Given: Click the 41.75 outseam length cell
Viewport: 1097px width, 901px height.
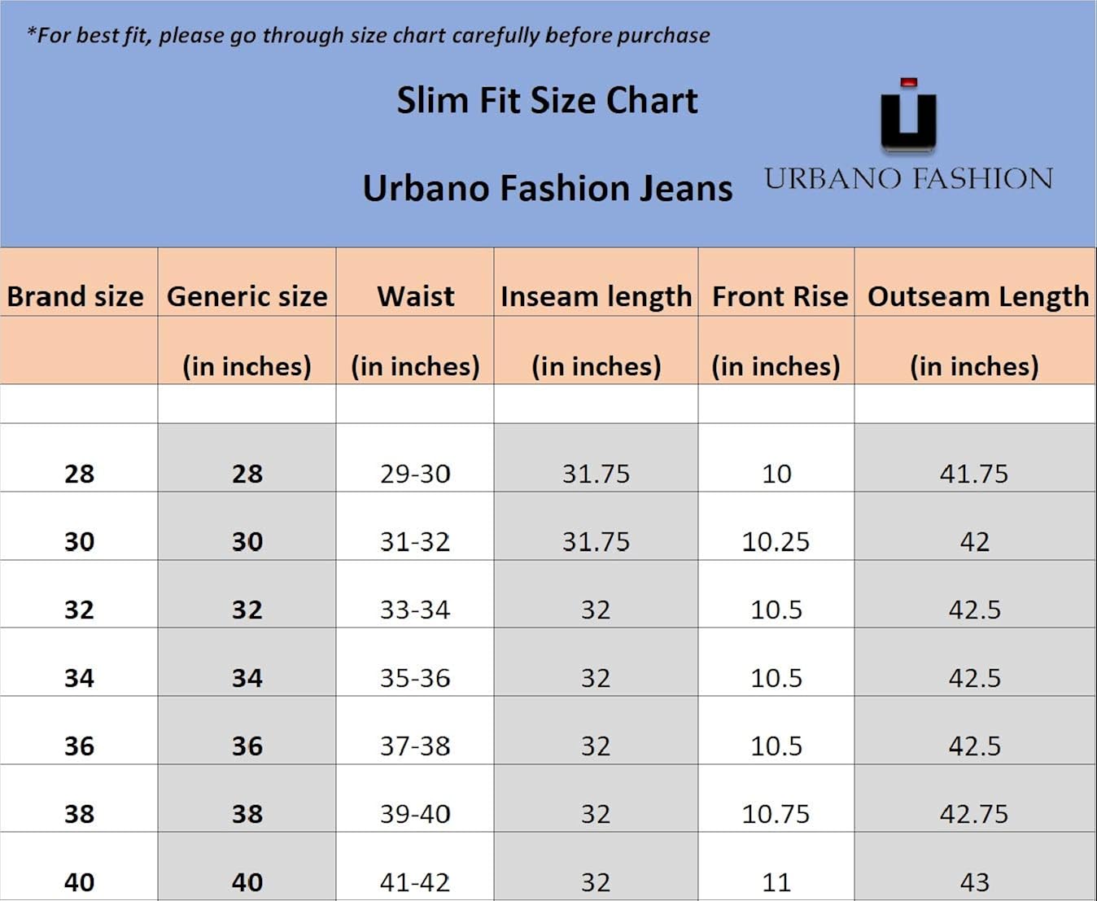Looking at the screenshot, I should point(974,474).
